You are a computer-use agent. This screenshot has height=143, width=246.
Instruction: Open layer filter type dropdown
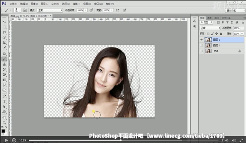click(206, 23)
